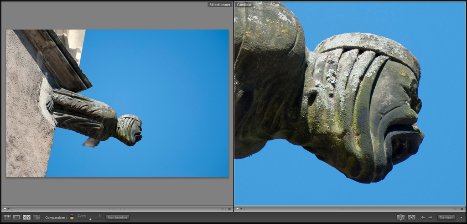Select the previous photo arrow
The image size is (467, 224).
click(423, 218)
